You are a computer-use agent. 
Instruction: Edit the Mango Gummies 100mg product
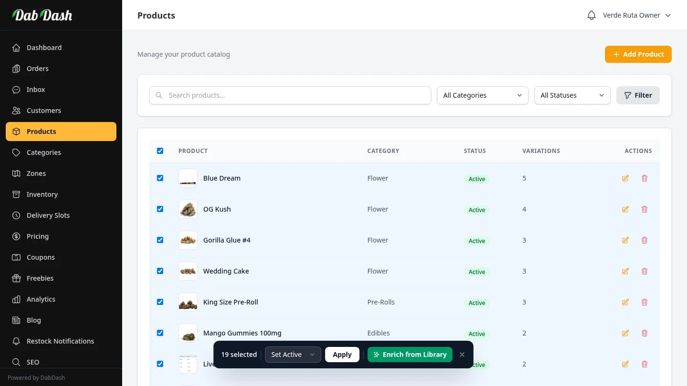pos(625,333)
